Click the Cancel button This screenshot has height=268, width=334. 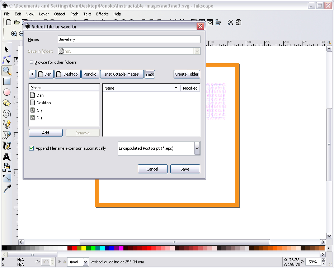coord(152,169)
